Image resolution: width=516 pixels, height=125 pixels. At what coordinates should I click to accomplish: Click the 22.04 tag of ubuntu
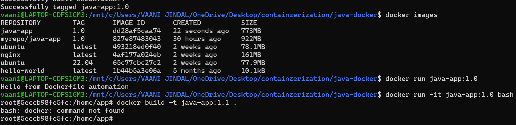point(83,63)
